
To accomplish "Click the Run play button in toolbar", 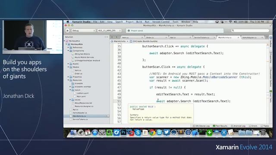I will [x=67, y=31].
